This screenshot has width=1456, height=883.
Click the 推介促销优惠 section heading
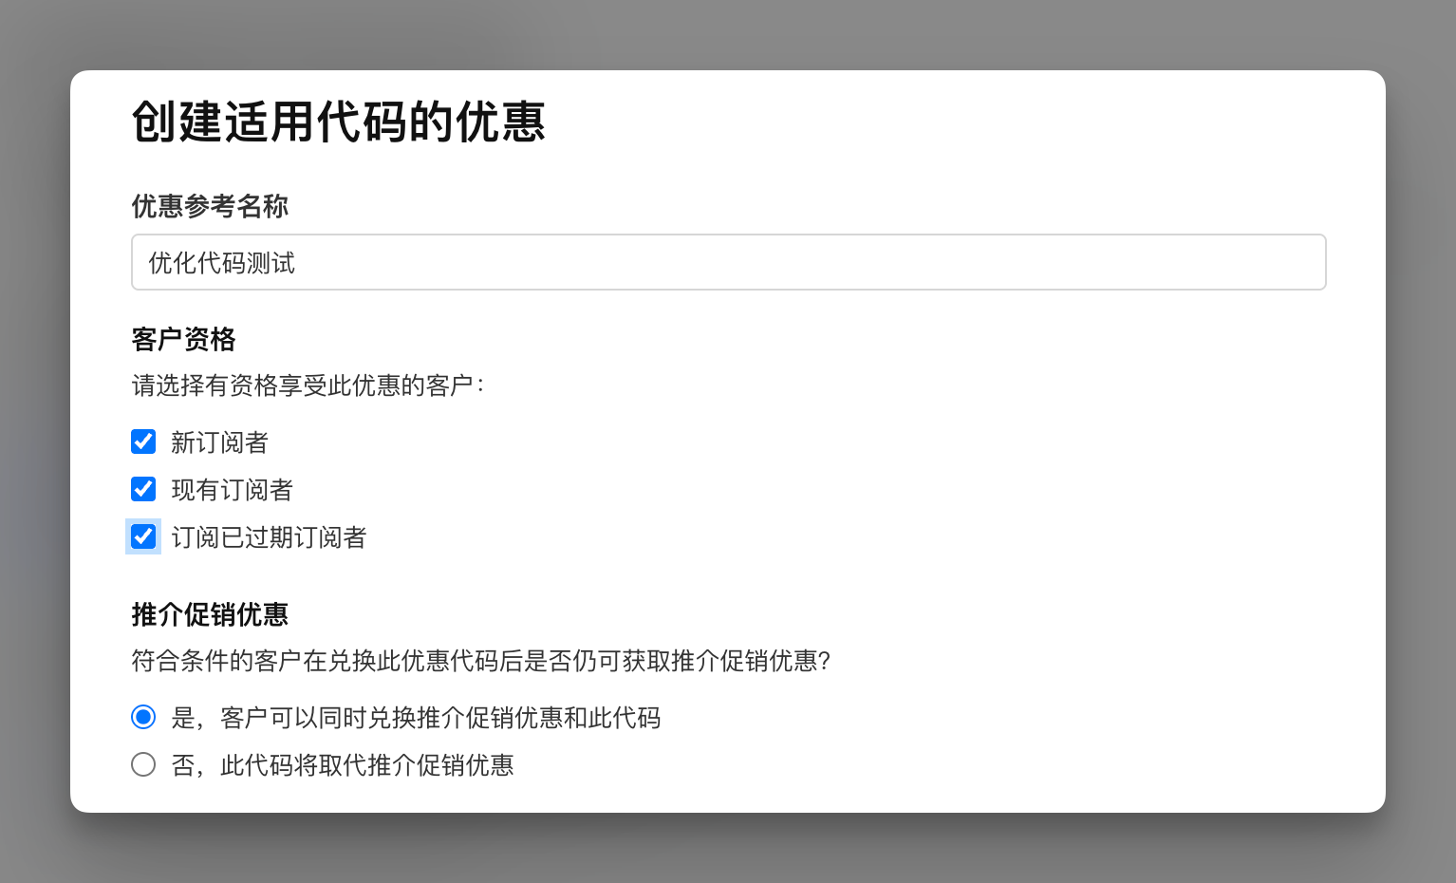click(210, 614)
